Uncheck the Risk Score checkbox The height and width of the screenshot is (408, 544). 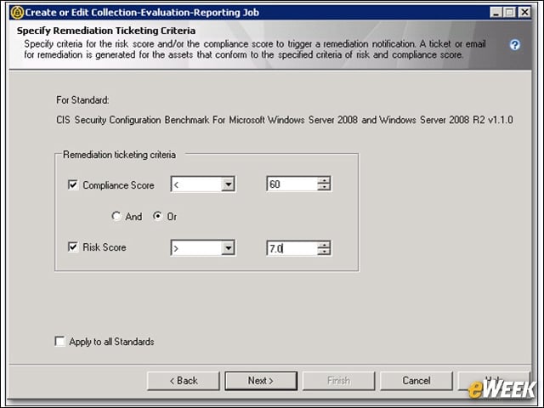point(73,247)
